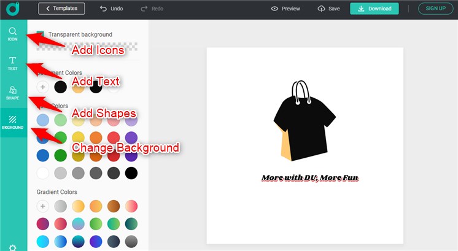Open the Shape tool panel
The height and width of the screenshot is (251, 458).
coord(12,93)
